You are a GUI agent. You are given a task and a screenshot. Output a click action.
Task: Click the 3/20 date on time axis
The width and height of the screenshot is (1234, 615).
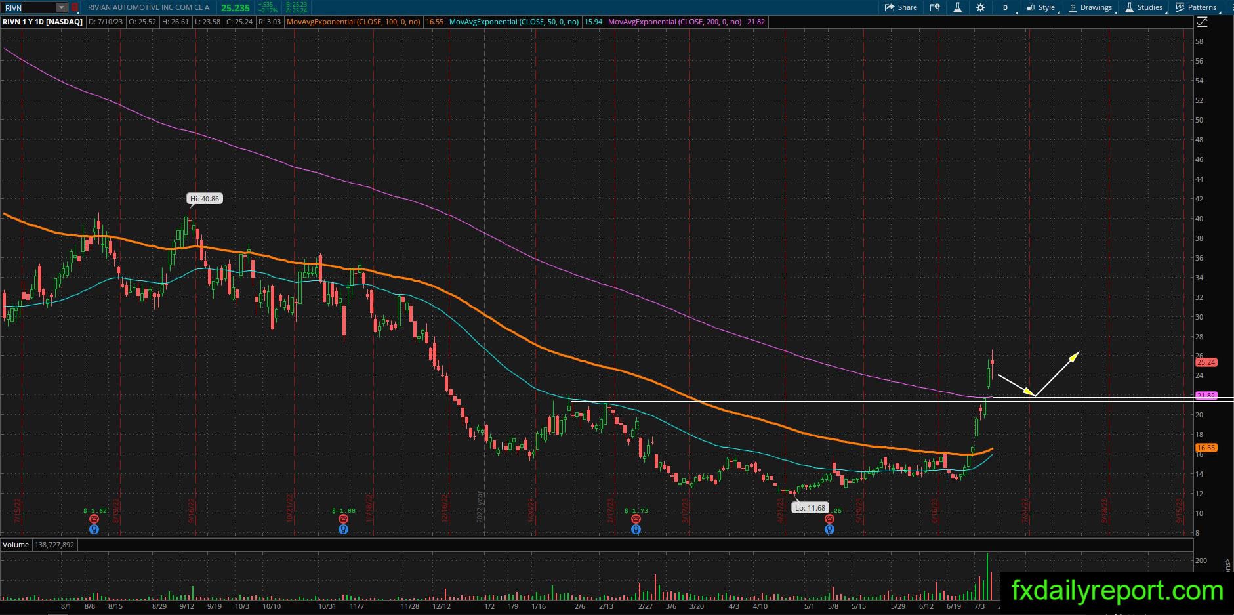tap(697, 606)
